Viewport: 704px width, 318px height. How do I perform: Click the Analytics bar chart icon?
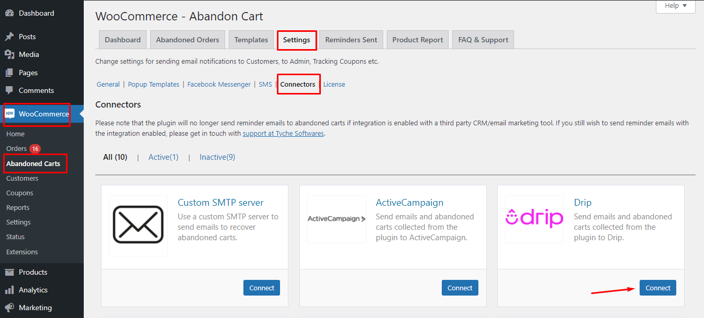point(9,290)
